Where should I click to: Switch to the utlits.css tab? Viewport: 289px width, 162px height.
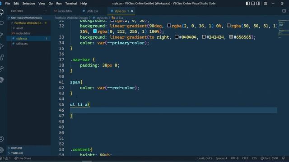pos(92,11)
